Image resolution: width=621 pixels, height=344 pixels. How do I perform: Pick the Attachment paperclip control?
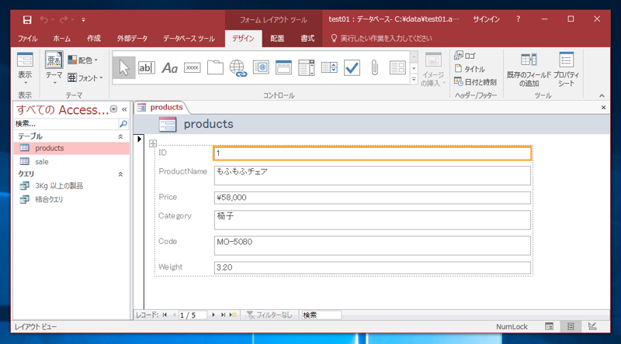click(375, 67)
